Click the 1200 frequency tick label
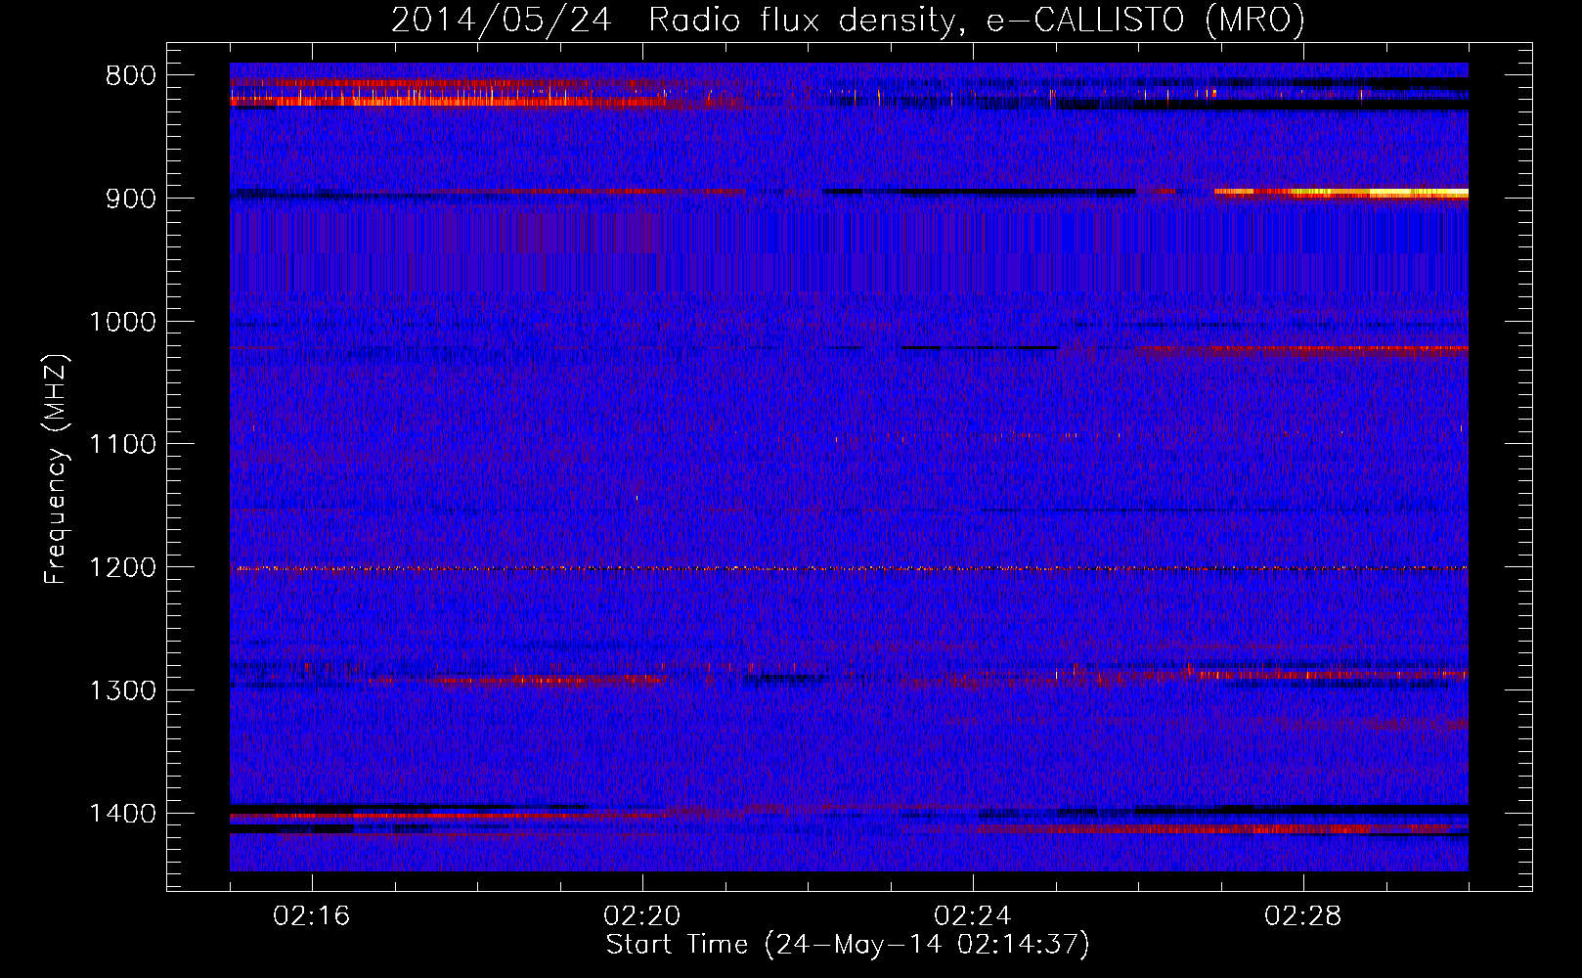Viewport: 1582px width, 978px height. click(x=122, y=567)
